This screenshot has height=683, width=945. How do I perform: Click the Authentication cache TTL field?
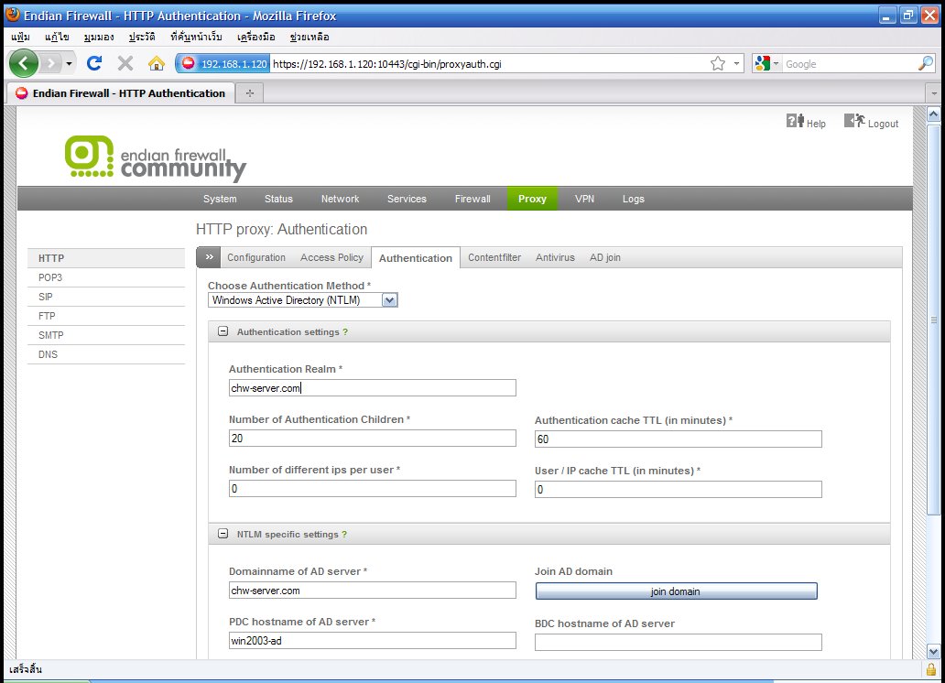678,439
